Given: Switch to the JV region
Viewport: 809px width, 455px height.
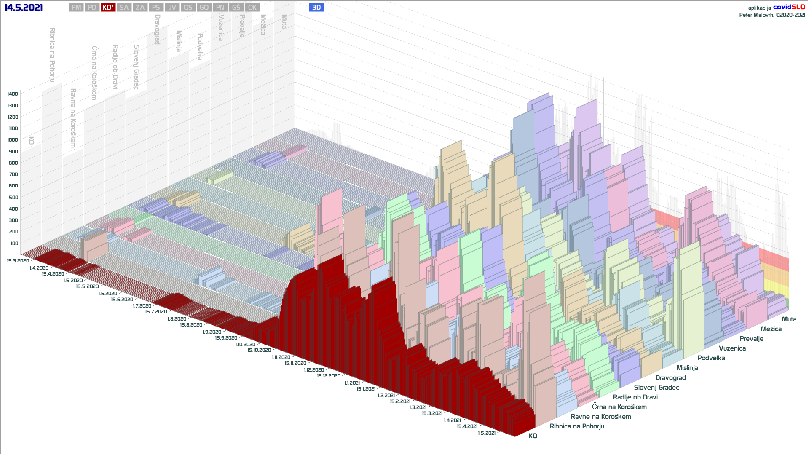Looking at the screenshot, I should (x=172, y=8).
